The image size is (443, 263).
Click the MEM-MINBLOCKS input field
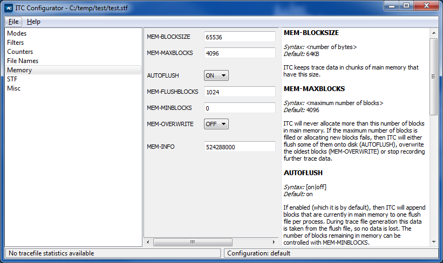240,108
